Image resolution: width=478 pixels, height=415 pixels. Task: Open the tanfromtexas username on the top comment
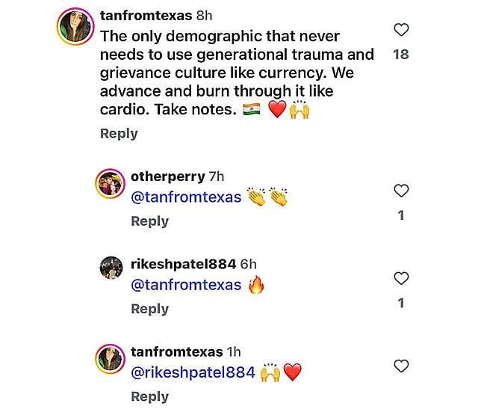tap(145, 16)
